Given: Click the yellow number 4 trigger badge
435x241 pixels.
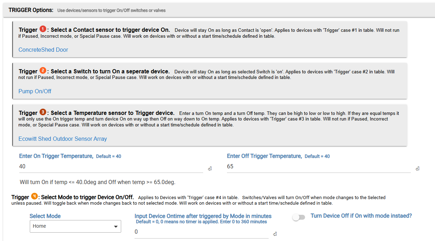Looking at the screenshot, I should [34, 196].
